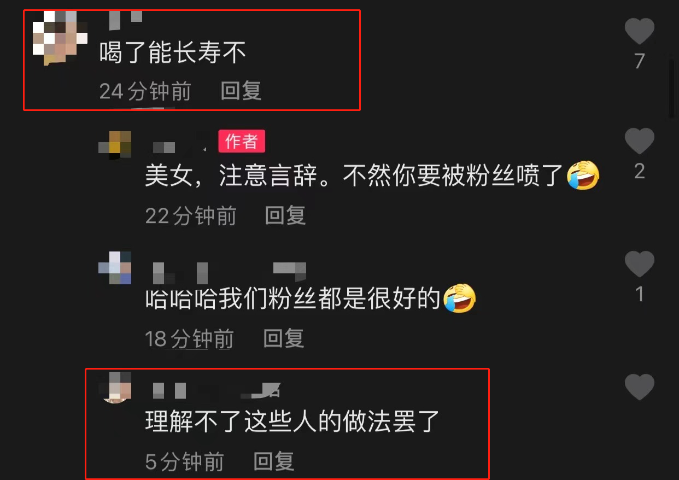Open the author's avatar beside 作者 badge
679x480 pixels.
[x=115, y=145]
